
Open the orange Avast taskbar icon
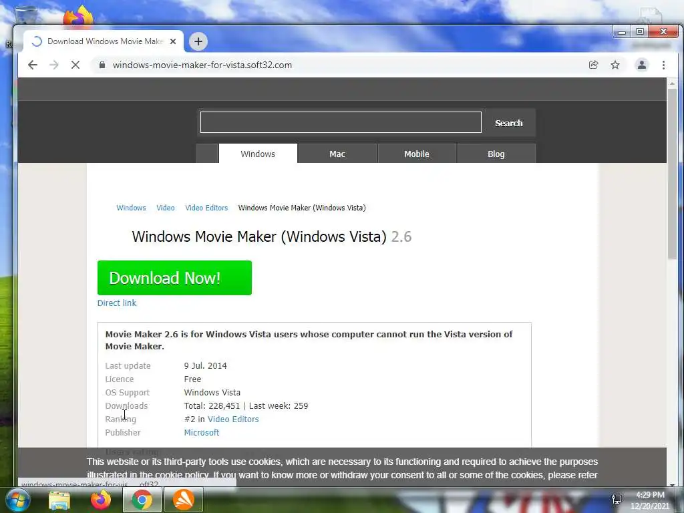coord(184,500)
